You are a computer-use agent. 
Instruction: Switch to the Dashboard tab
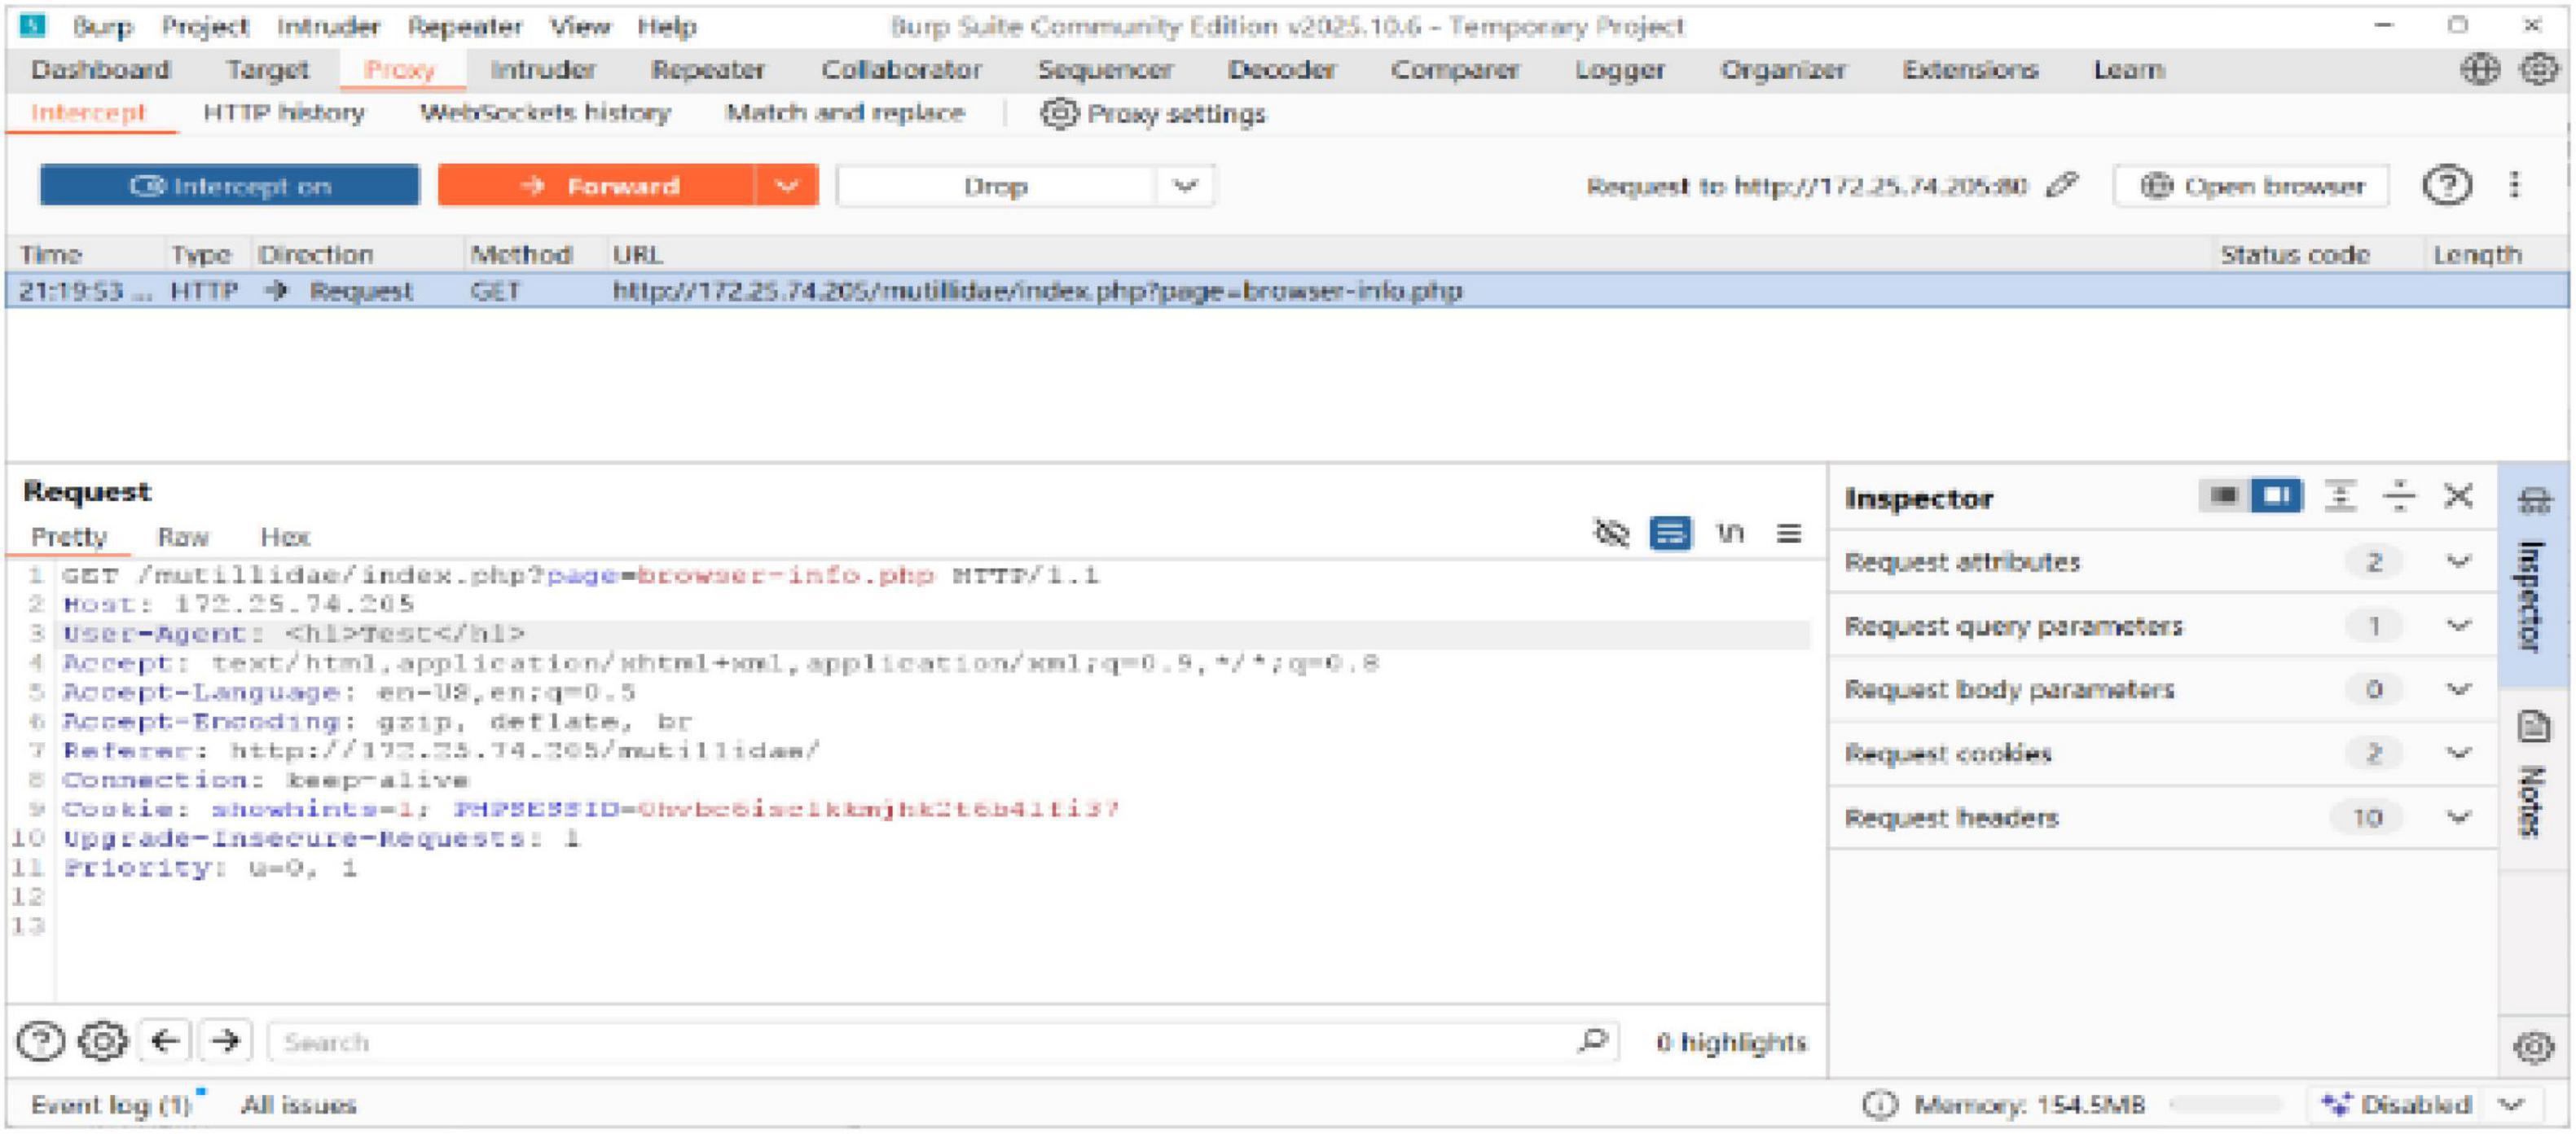point(101,70)
